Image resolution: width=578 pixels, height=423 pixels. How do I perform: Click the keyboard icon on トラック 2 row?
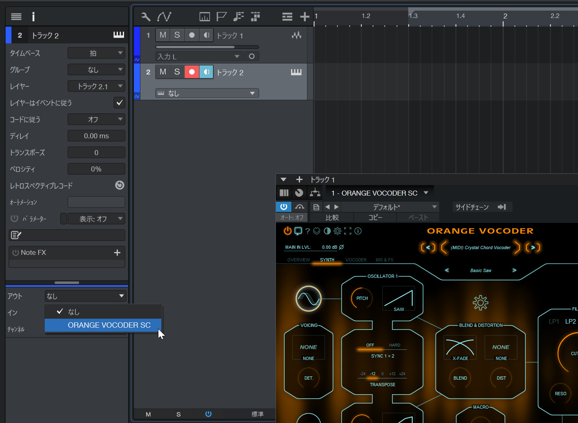(x=296, y=72)
